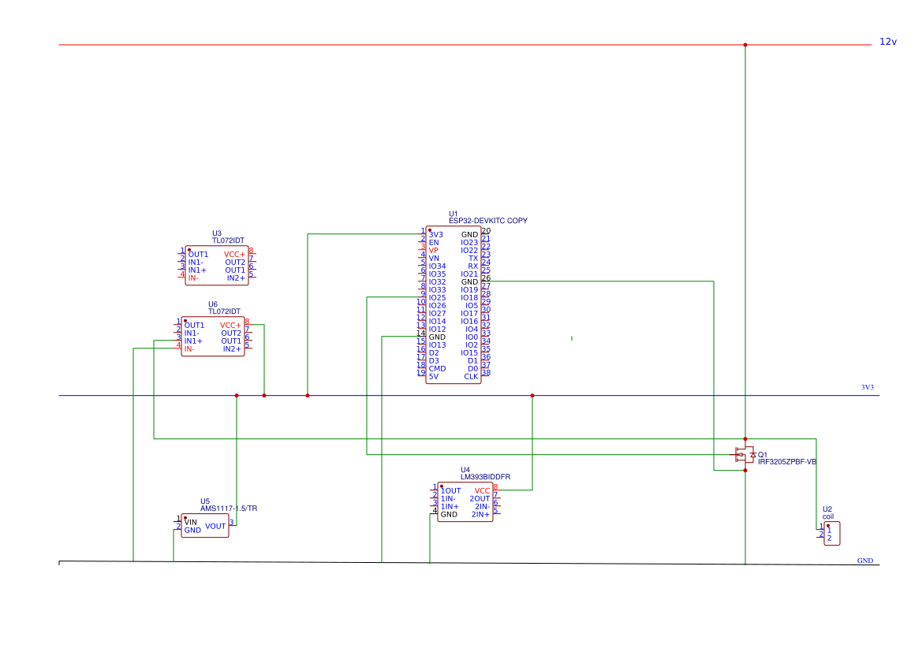Select the Q1 designator label

point(763,455)
